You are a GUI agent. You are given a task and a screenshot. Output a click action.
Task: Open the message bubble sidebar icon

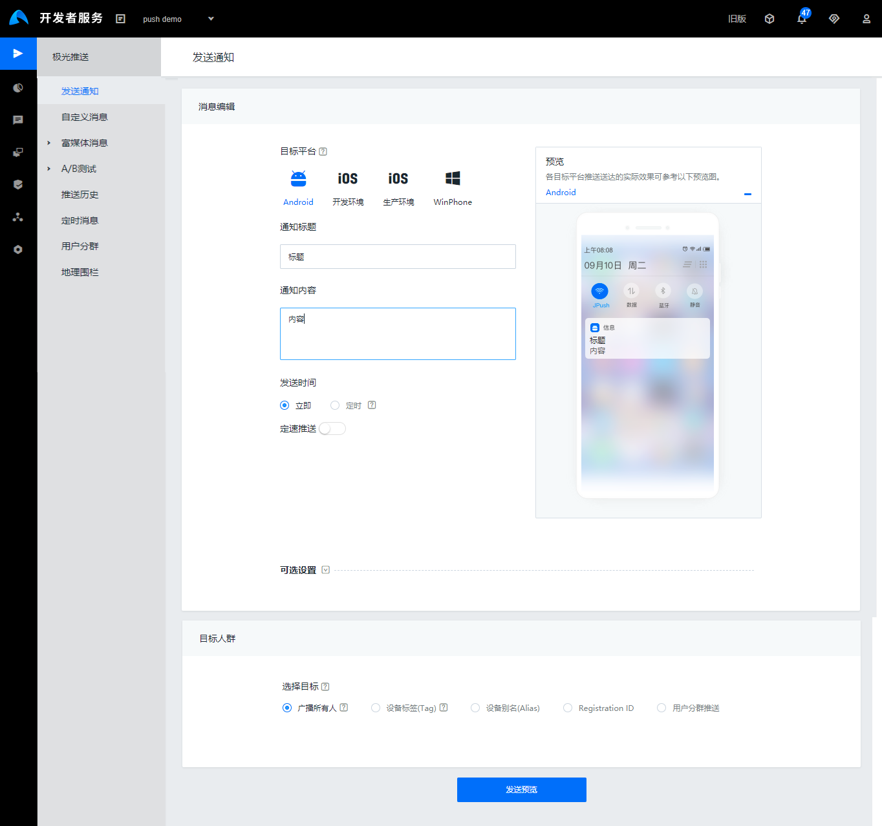pyautogui.click(x=18, y=120)
